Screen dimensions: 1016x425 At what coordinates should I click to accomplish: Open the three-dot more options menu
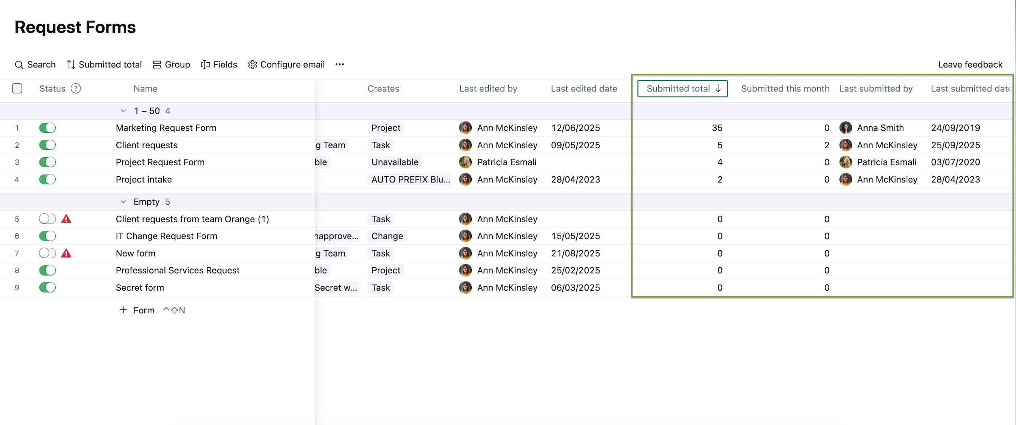tap(340, 64)
